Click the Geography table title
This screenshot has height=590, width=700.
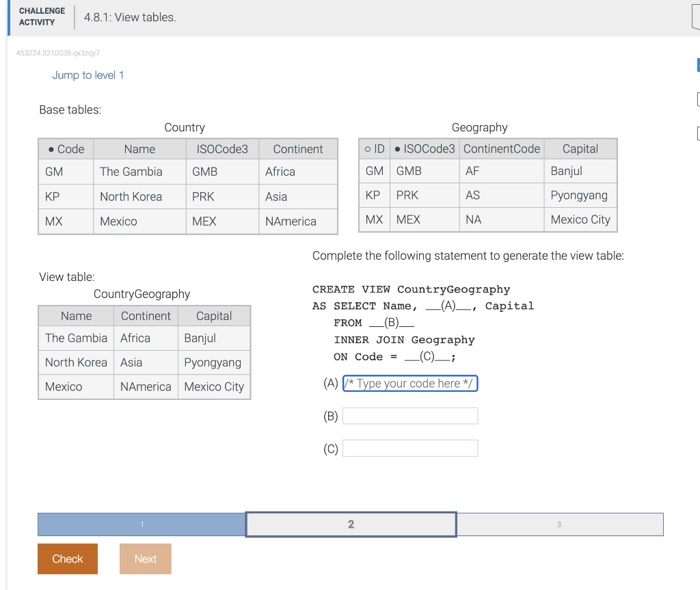point(479,127)
